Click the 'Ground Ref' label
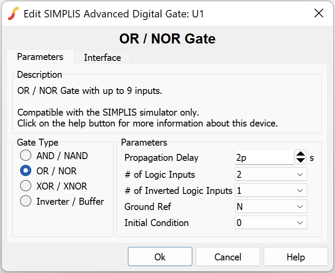This screenshot has width=335, height=273. click(148, 206)
